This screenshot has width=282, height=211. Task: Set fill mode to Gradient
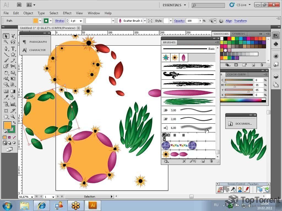[9, 137]
